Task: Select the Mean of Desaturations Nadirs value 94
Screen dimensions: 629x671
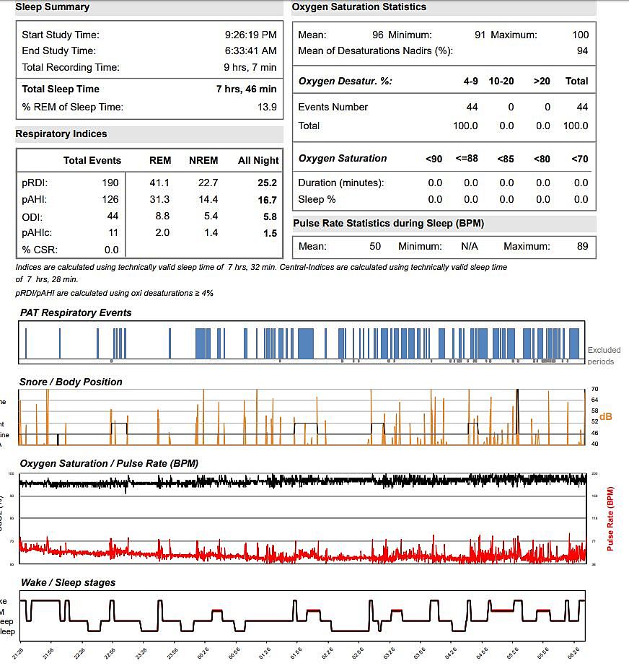Action: pyautogui.click(x=582, y=51)
